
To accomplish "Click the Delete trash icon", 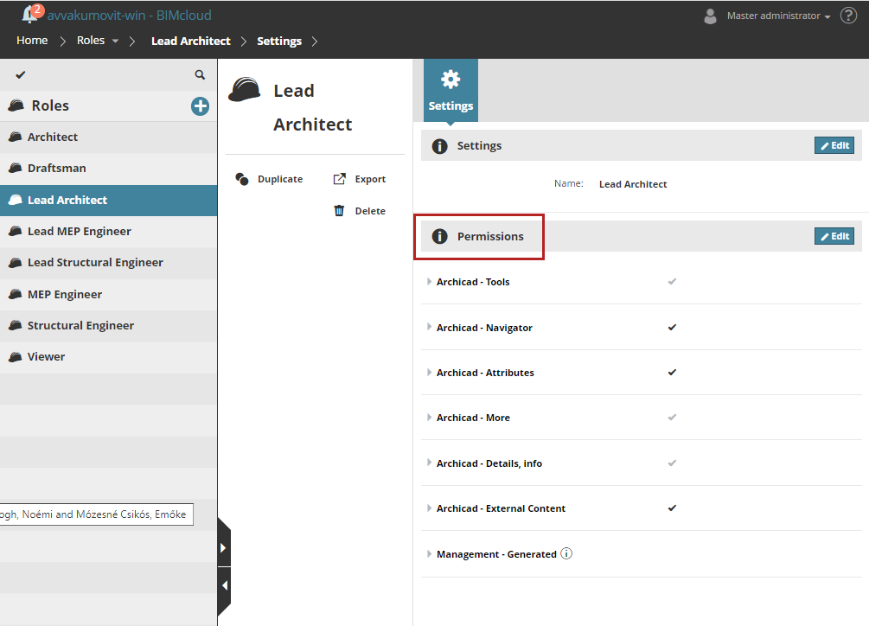I will pos(339,211).
